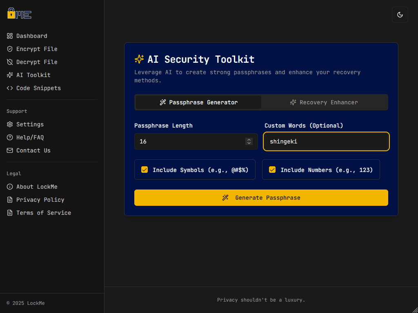This screenshot has width=418, height=313.
Task: Click the wand icon in Passphrase Generator tab
Action: 162,102
